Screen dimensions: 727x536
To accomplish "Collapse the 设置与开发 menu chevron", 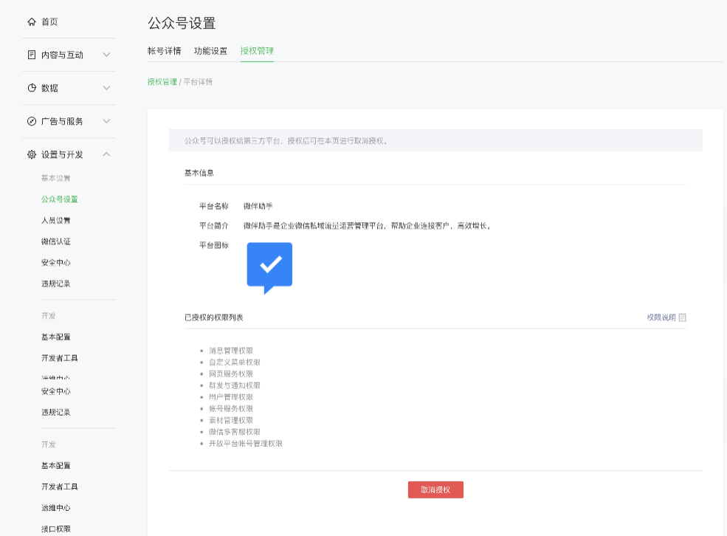I will click(106, 154).
